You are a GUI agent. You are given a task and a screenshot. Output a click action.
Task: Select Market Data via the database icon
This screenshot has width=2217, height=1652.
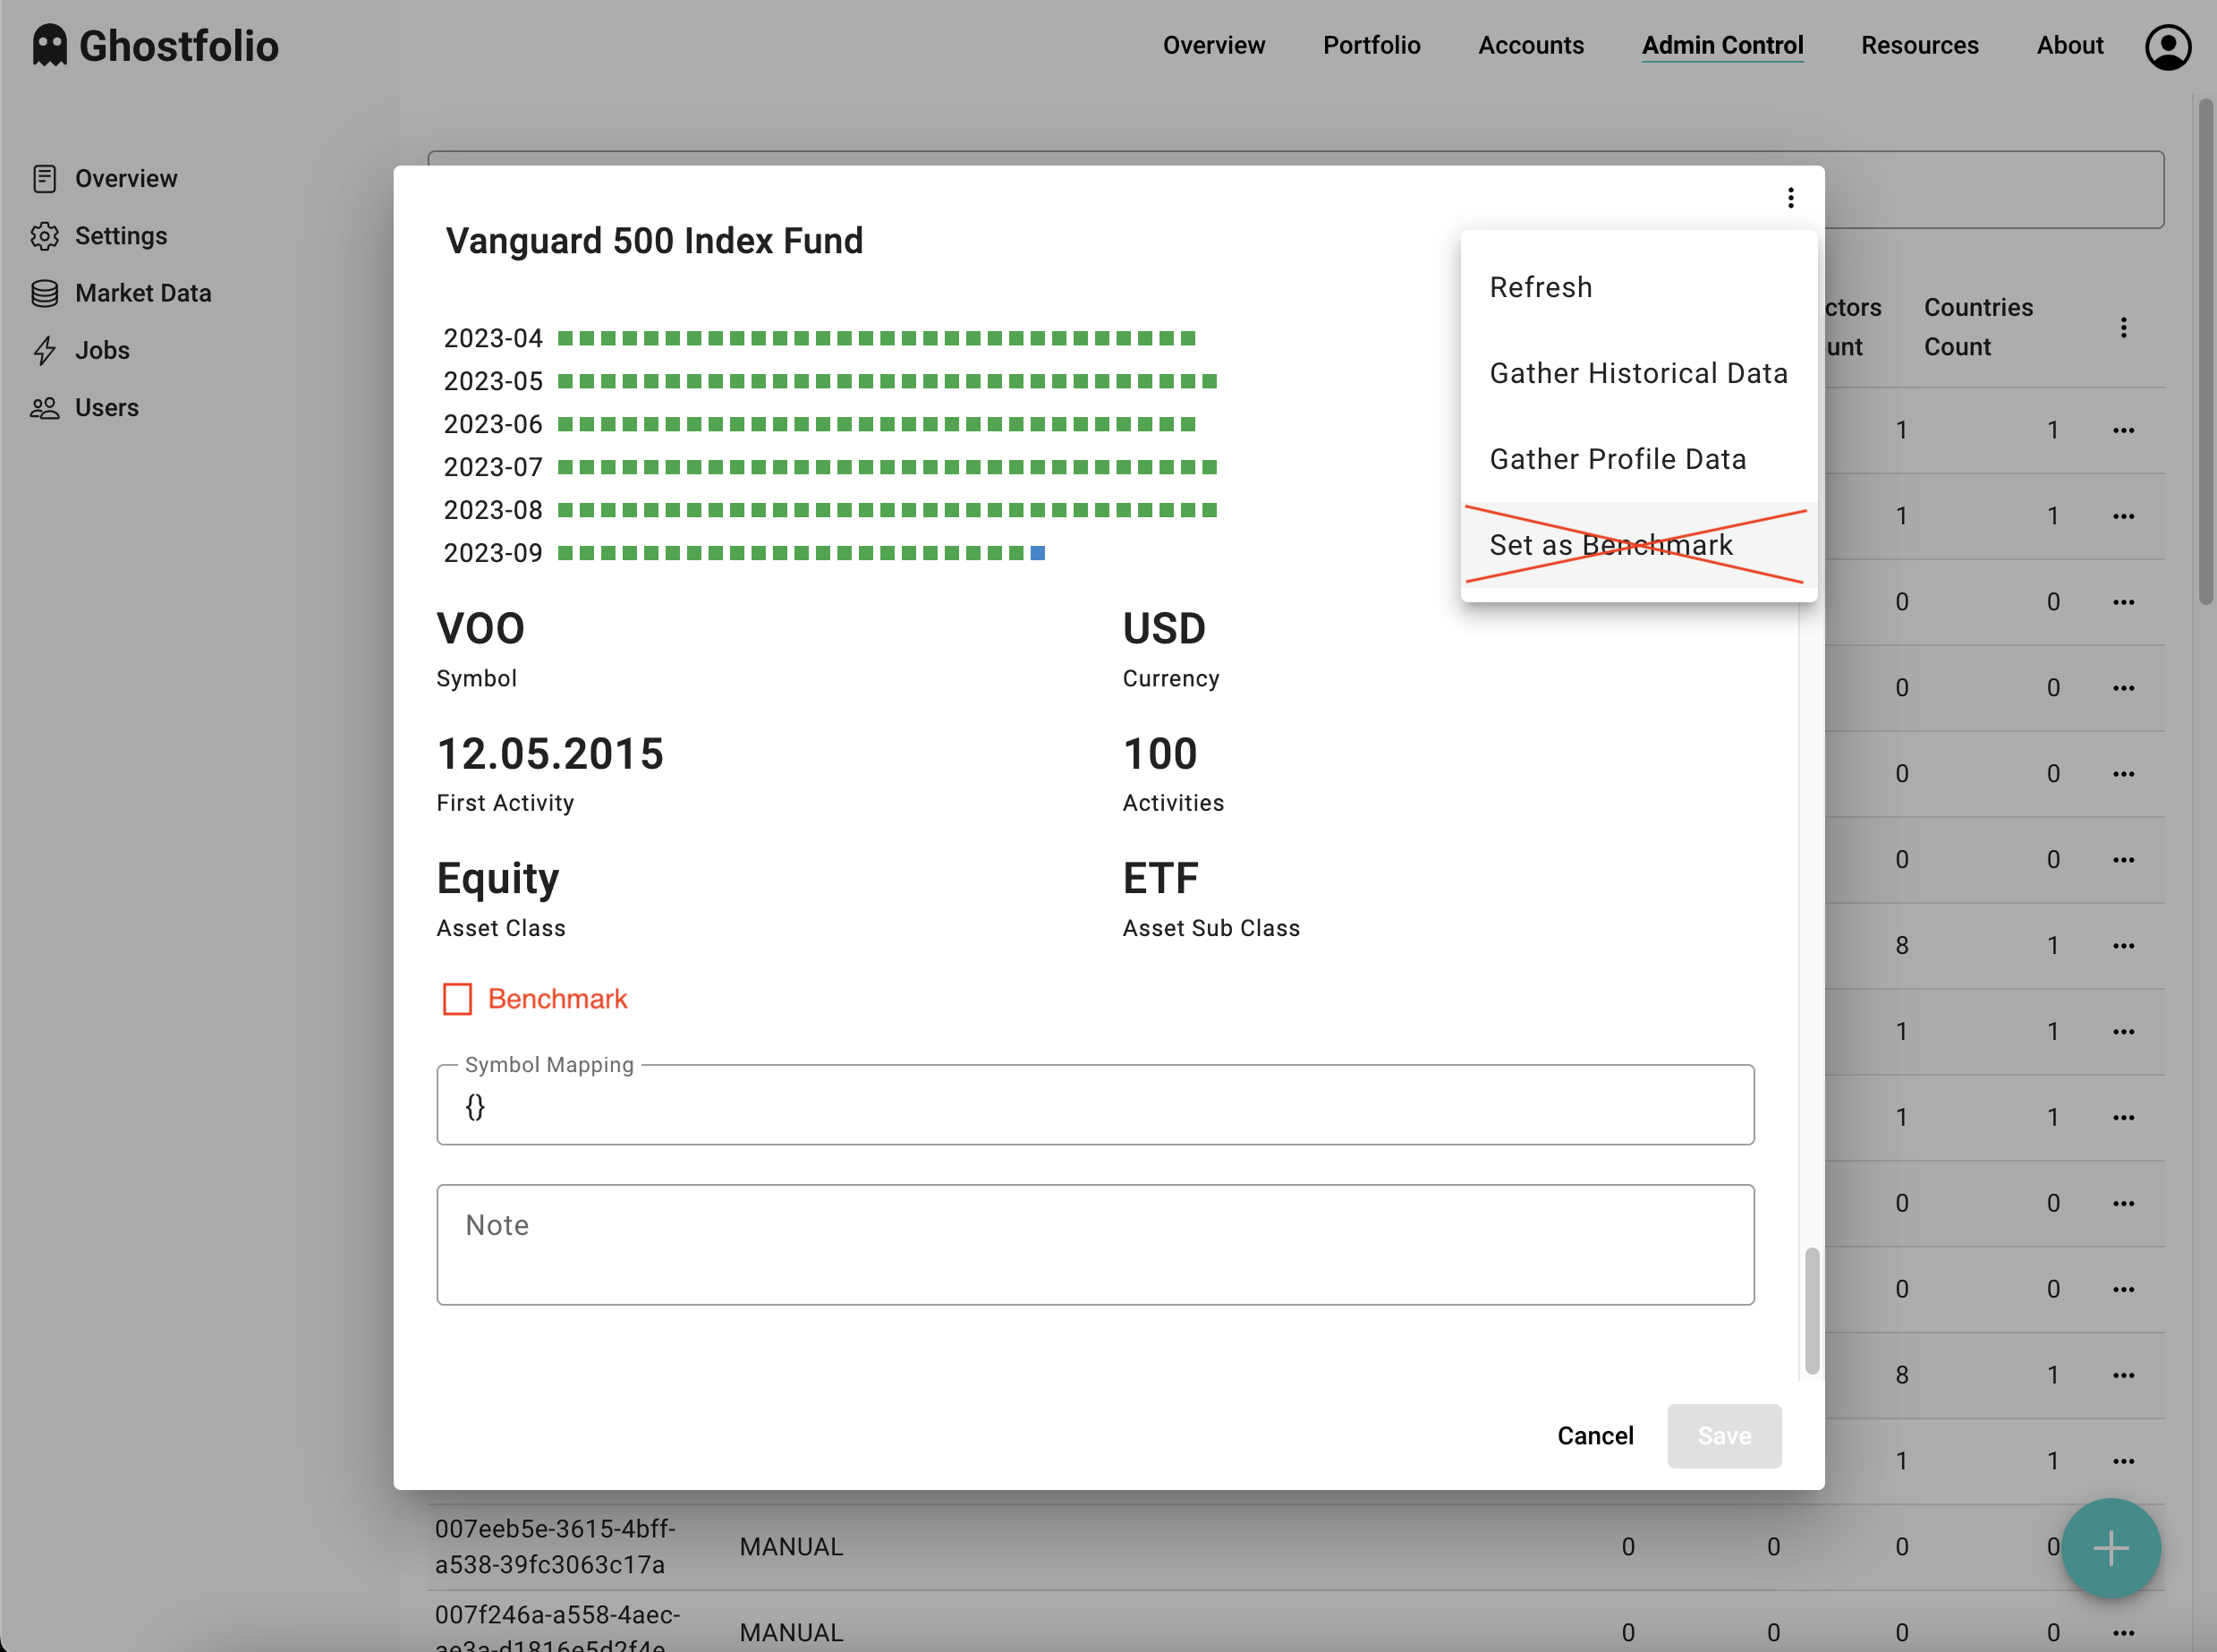click(44, 293)
